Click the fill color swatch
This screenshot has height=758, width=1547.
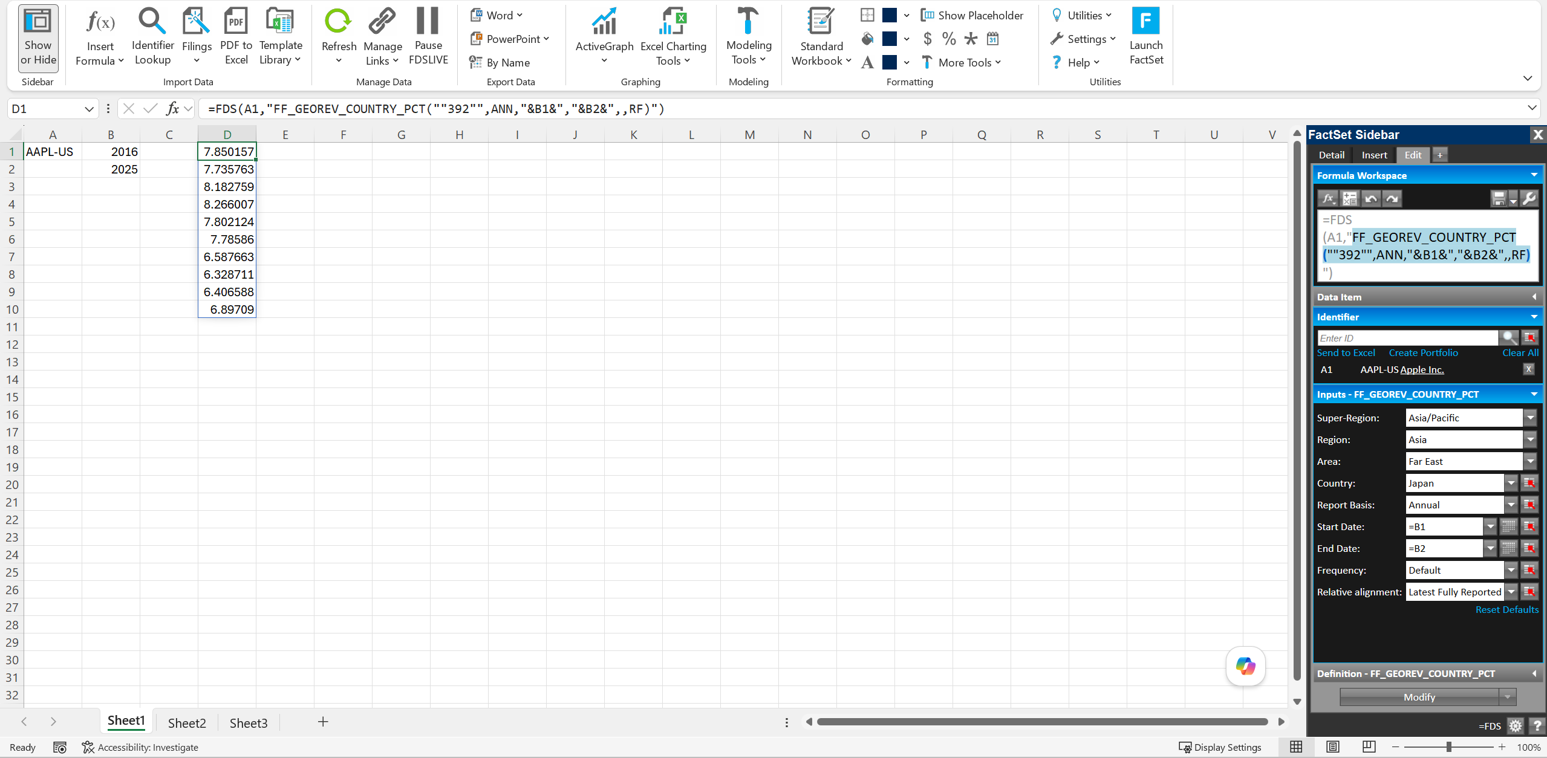click(889, 39)
